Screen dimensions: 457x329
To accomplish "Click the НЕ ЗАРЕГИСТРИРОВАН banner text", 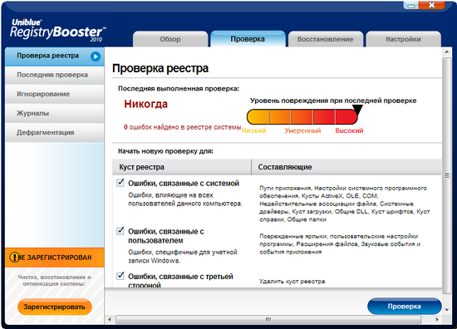I will 56,258.
